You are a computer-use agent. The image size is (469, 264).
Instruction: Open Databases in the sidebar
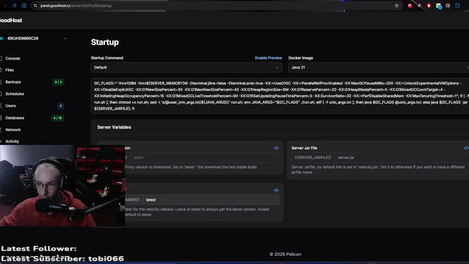point(15,118)
